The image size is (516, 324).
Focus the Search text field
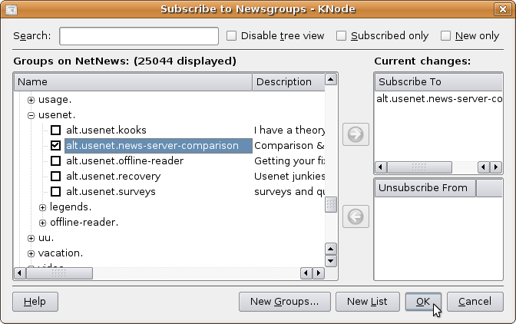pyautogui.click(x=139, y=36)
